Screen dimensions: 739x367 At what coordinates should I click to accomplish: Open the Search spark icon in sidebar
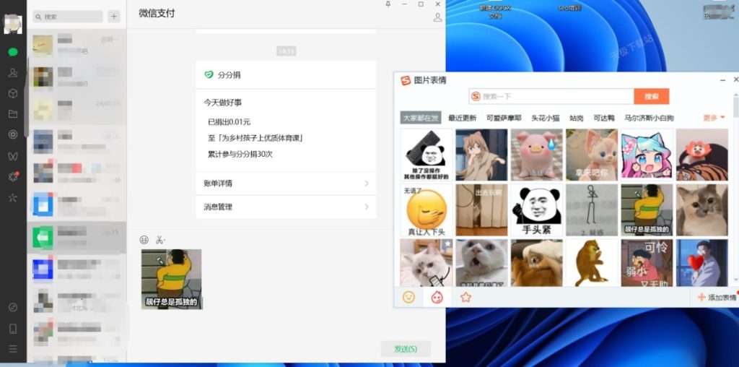[x=13, y=198]
